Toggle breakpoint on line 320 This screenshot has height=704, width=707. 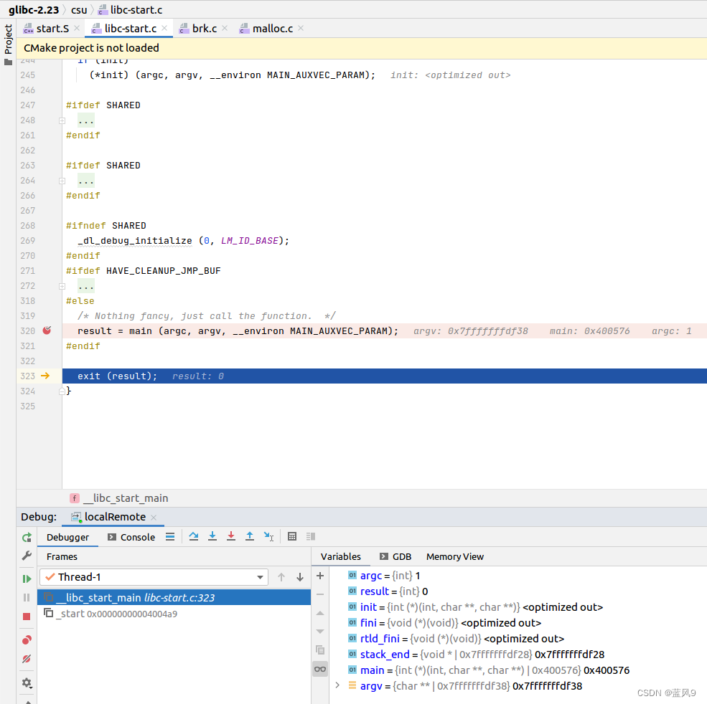(x=47, y=330)
